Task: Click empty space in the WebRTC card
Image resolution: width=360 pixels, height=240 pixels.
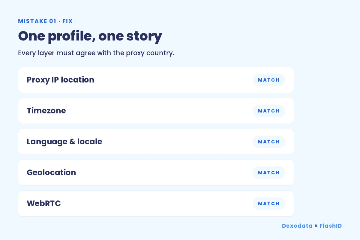Action: tap(157, 203)
